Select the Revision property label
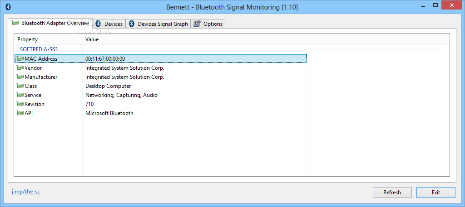 [35, 104]
